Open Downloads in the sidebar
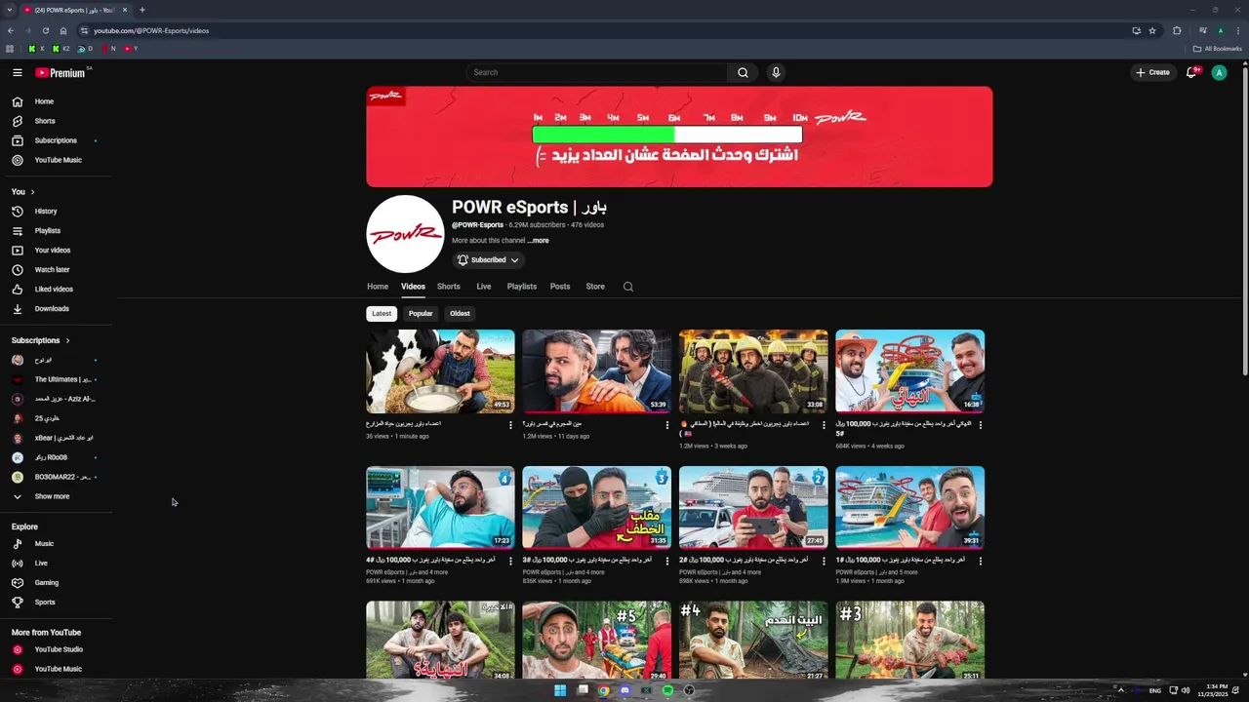Screen dimensions: 1249x702 [56, 309]
